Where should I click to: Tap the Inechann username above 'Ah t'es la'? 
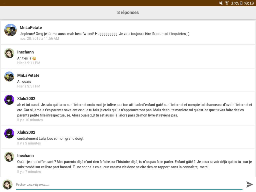(x=25, y=52)
